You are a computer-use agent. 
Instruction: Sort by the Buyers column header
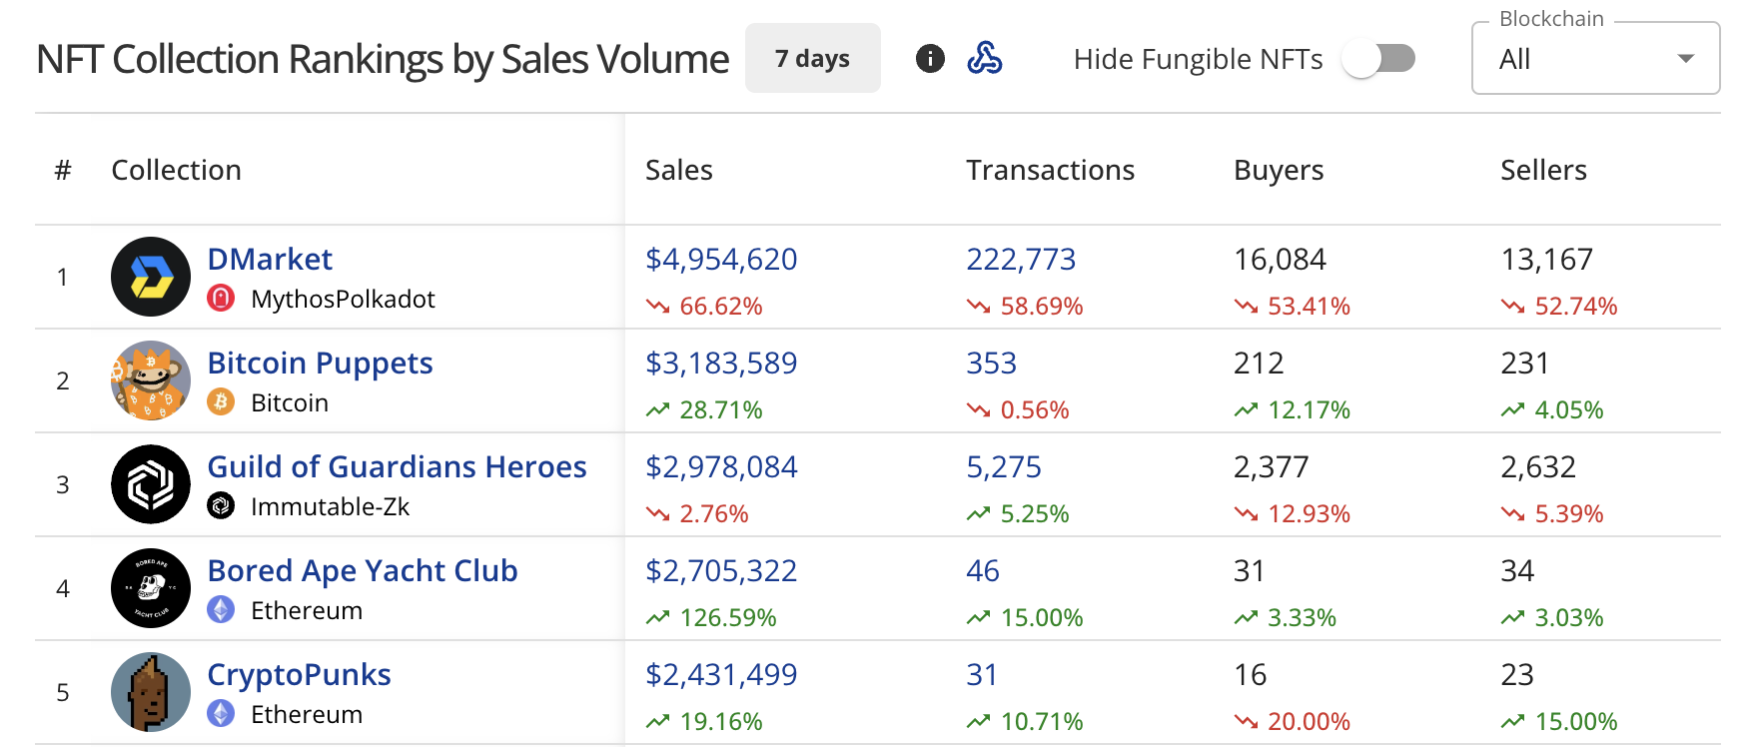coord(1279,170)
